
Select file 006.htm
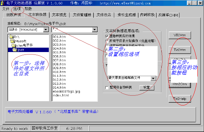coord(59,57)
